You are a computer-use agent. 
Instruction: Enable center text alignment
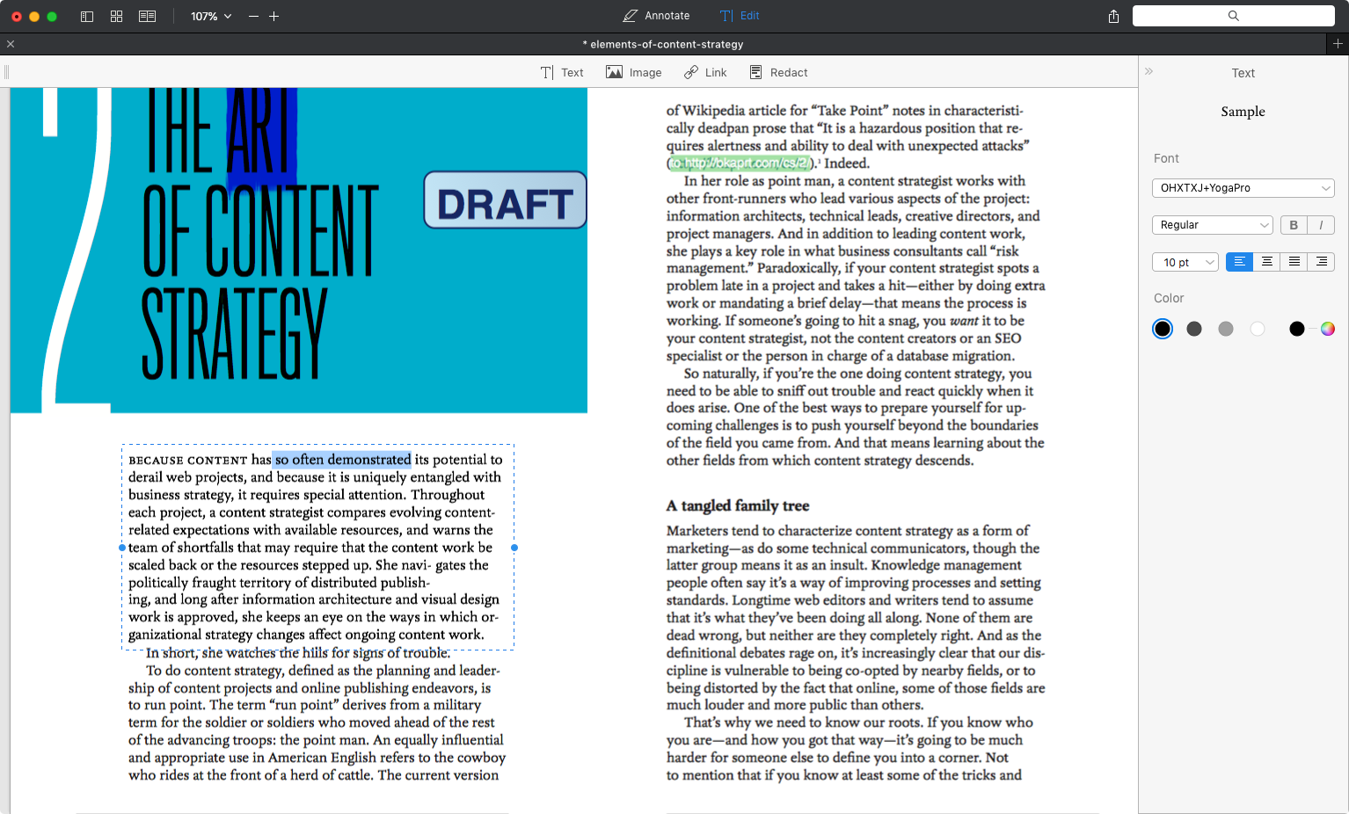[x=1266, y=262]
